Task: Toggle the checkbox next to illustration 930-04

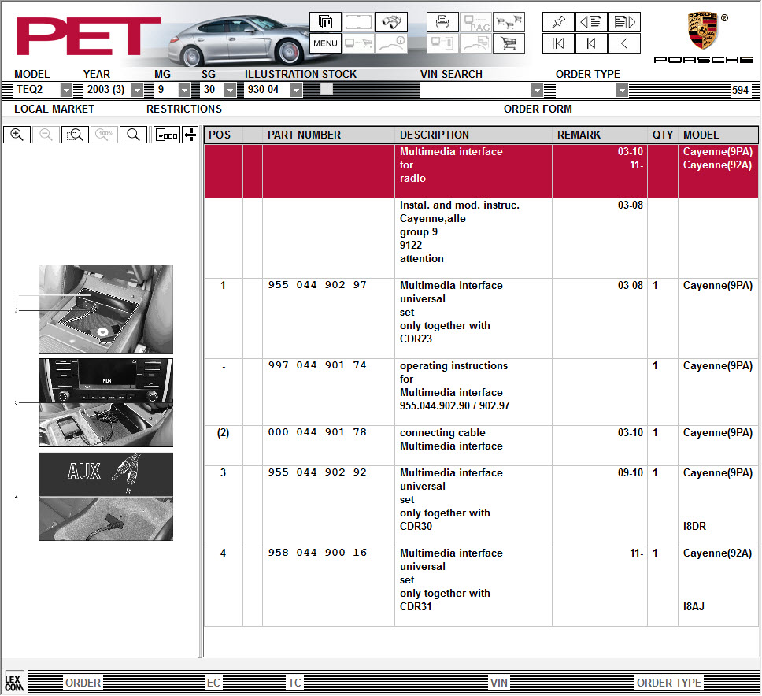Action: [327, 89]
